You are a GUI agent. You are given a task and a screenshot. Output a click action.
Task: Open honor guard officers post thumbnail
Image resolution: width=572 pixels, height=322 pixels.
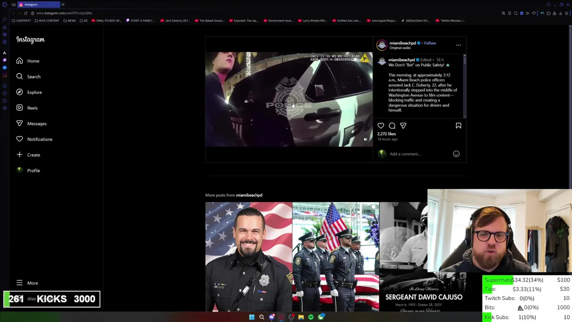[336, 257]
